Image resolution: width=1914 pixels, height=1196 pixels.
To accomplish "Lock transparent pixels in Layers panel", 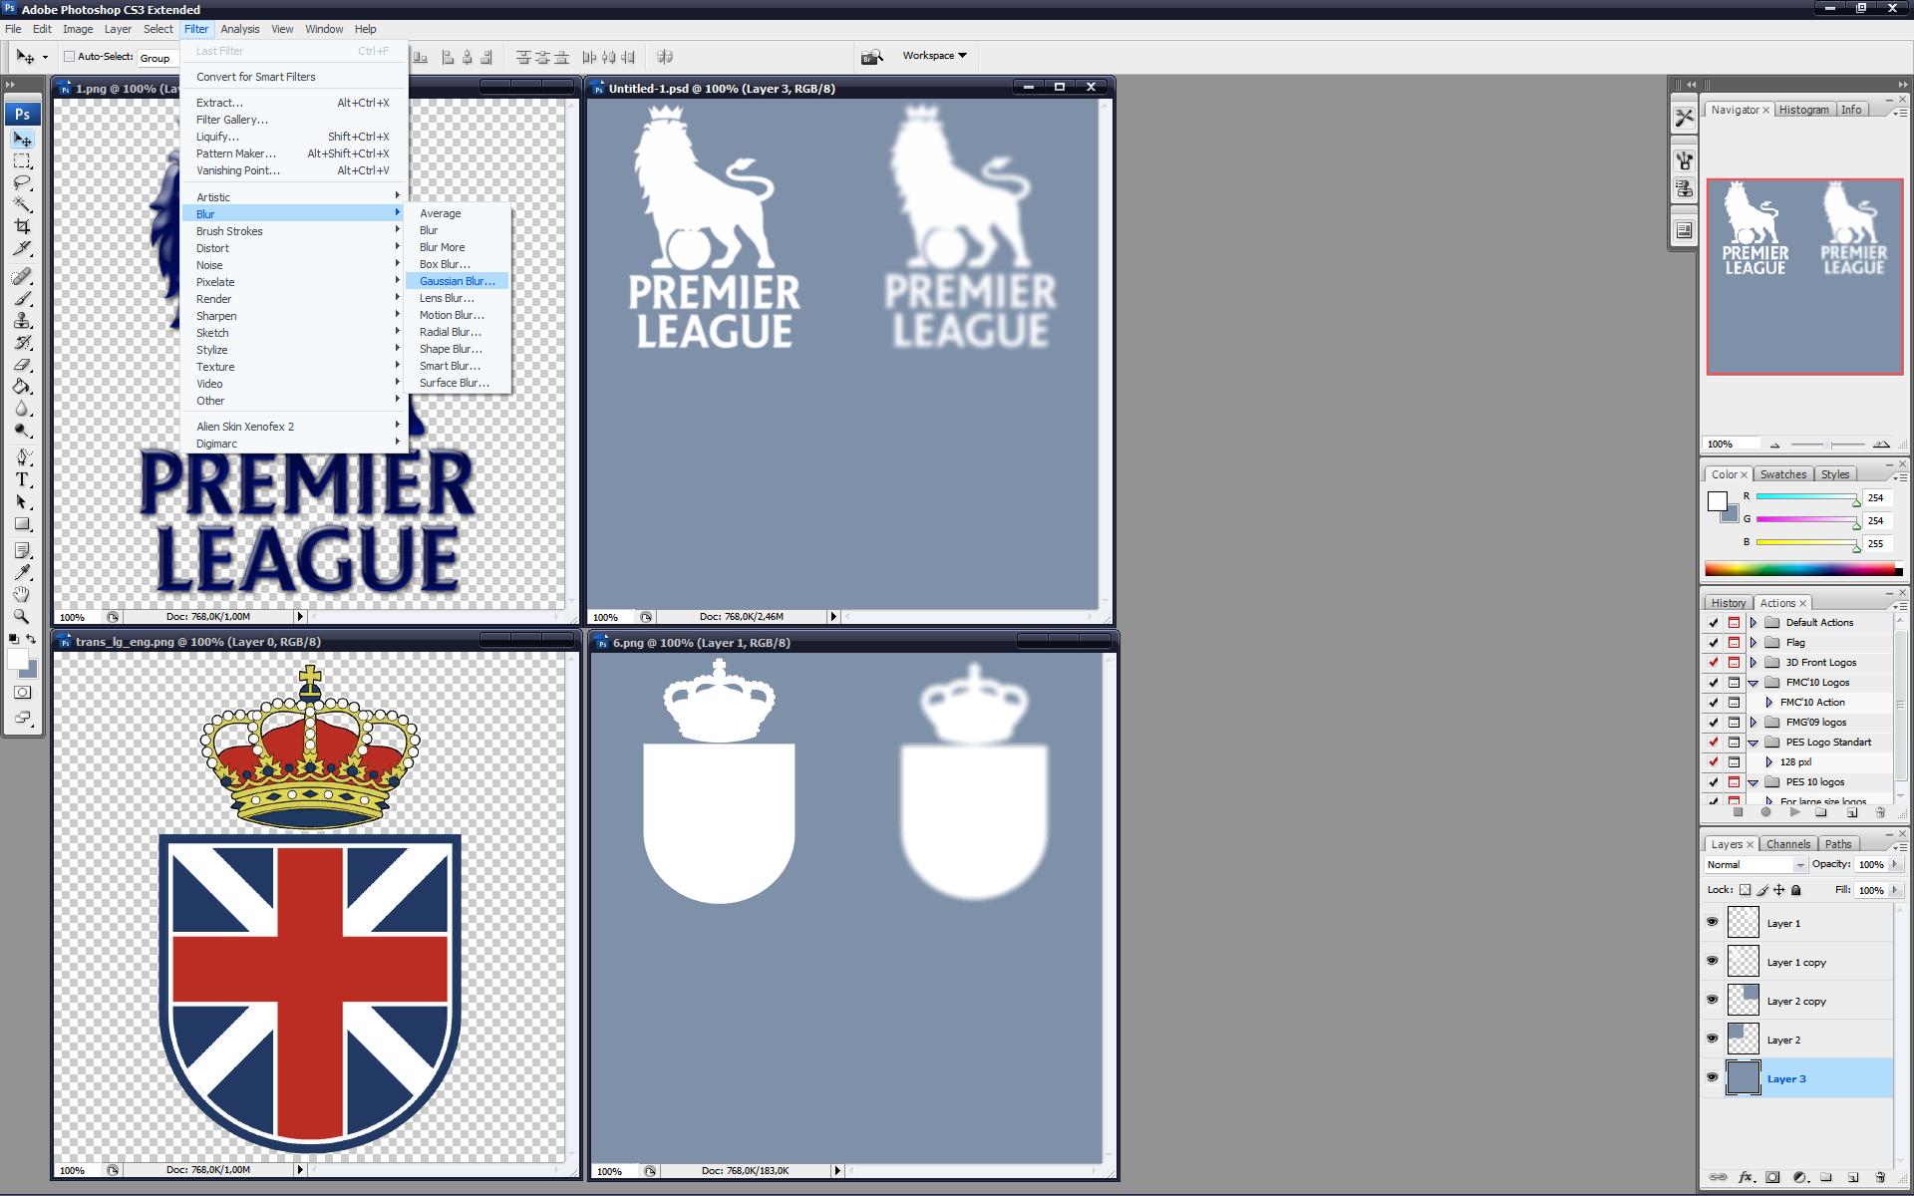I will [1745, 890].
